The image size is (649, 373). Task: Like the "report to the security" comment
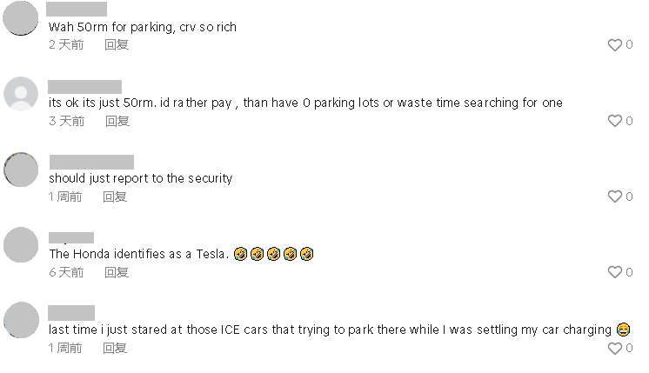click(x=615, y=196)
